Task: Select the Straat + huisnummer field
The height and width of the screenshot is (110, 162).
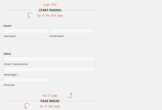Action: pyautogui.click(x=49, y=59)
